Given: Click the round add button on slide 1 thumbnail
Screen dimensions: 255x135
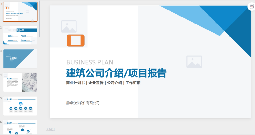Looking at the screenshot, I should point(33,21).
